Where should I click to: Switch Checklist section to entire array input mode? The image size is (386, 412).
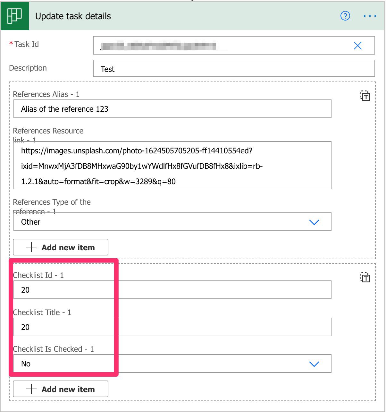pyautogui.click(x=365, y=278)
